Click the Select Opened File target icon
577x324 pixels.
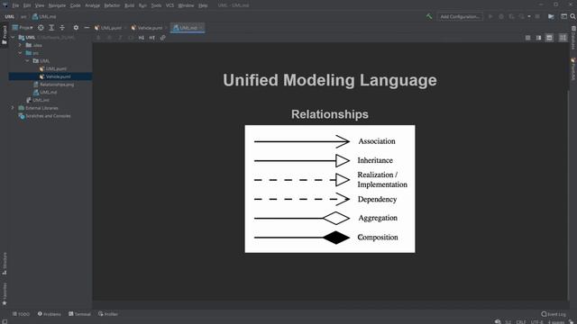point(41,28)
